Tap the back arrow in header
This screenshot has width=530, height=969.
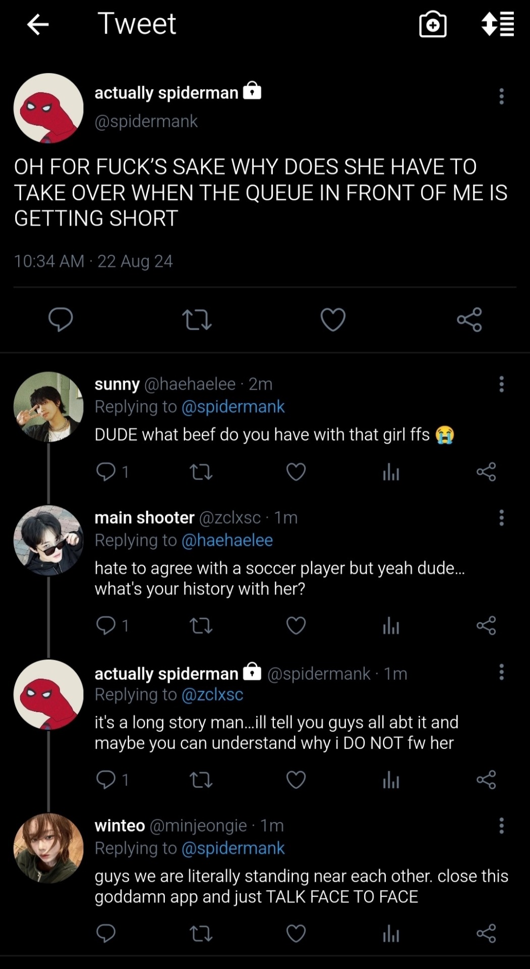click(x=38, y=24)
